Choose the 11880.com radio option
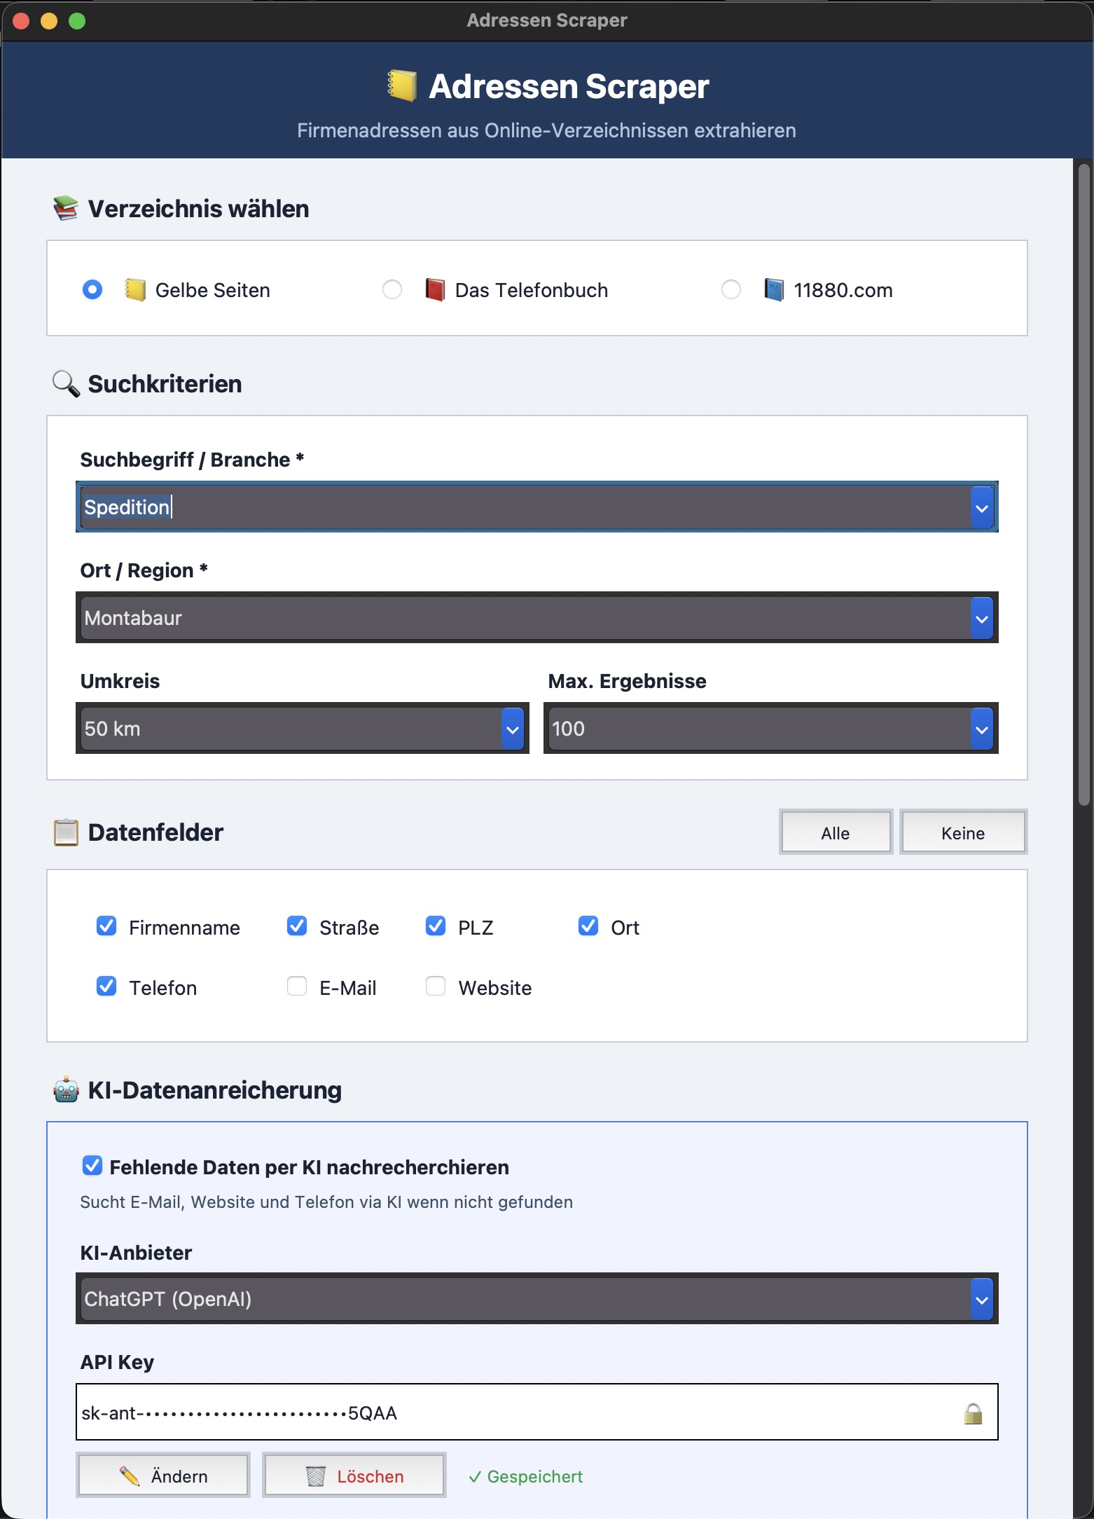The height and width of the screenshot is (1519, 1094). point(731,289)
